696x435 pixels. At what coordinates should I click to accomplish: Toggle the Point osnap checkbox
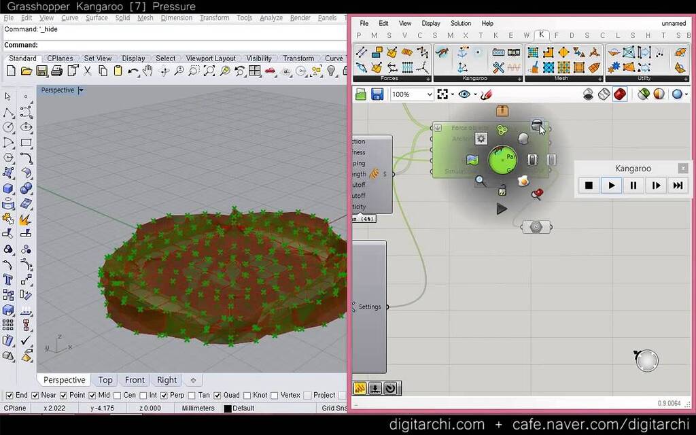click(x=63, y=395)
